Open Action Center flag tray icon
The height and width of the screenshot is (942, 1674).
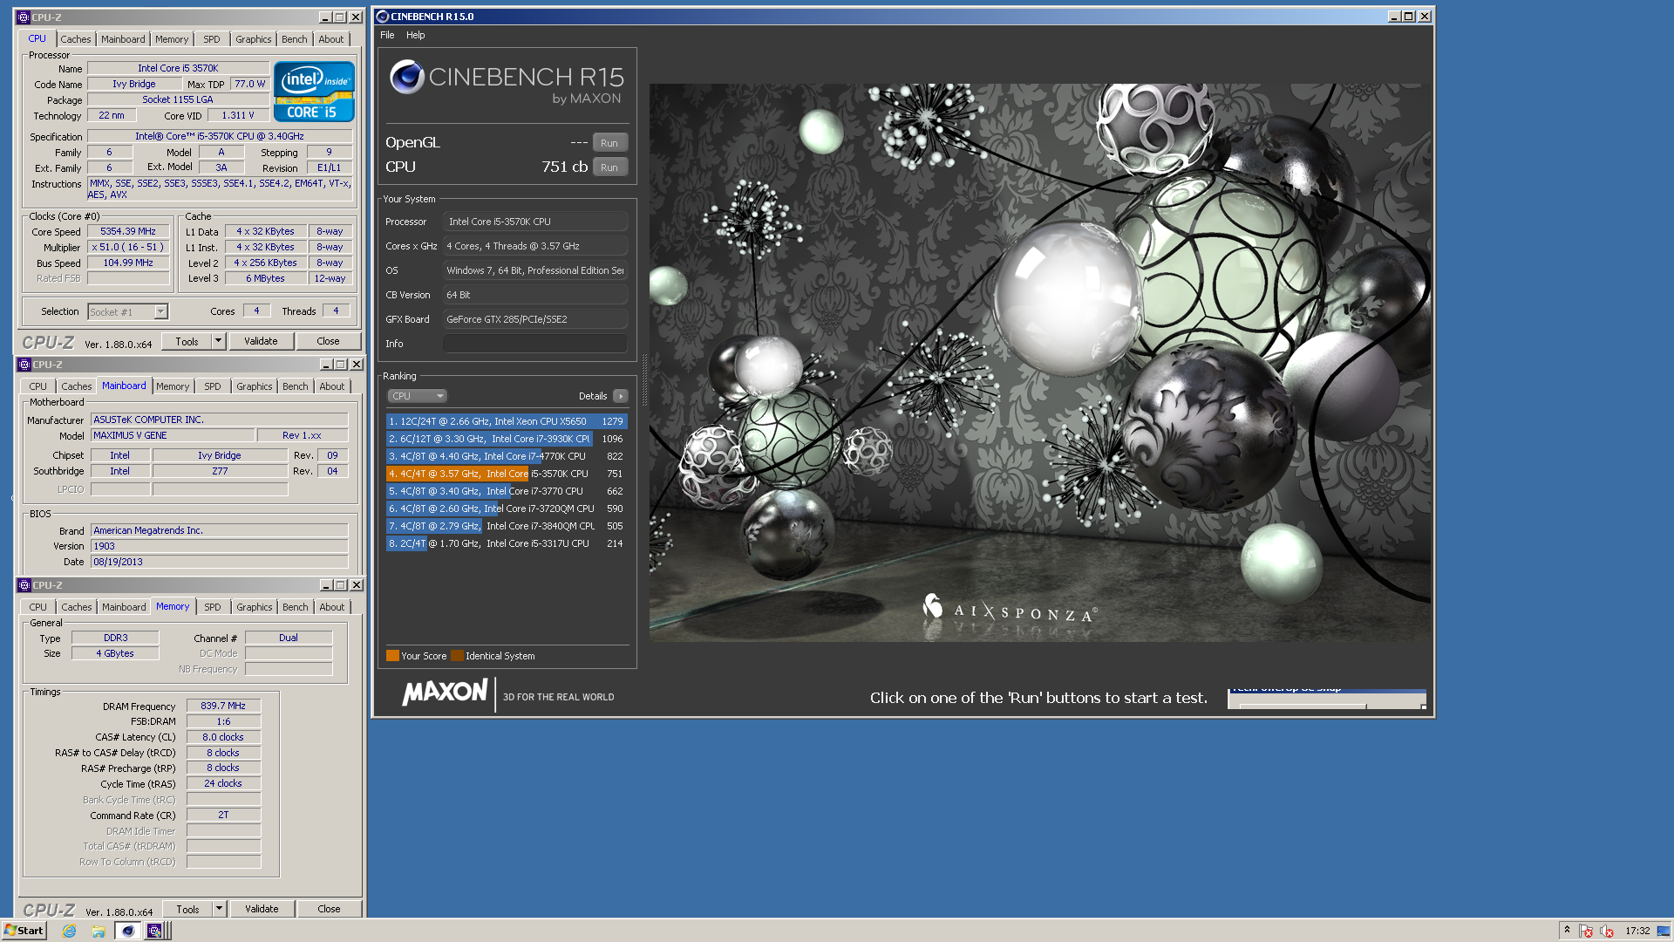1586,931
